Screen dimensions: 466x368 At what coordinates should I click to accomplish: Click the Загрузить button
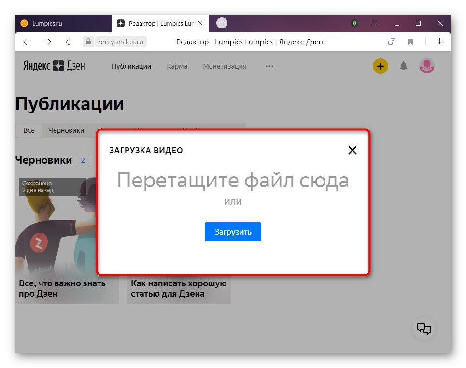click(233, 232)
